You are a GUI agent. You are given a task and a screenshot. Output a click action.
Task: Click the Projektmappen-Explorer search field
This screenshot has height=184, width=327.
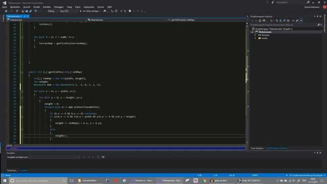[284, 25]
